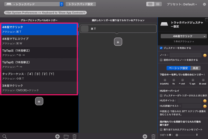Switch to list view layout icon

coord(158,4)
